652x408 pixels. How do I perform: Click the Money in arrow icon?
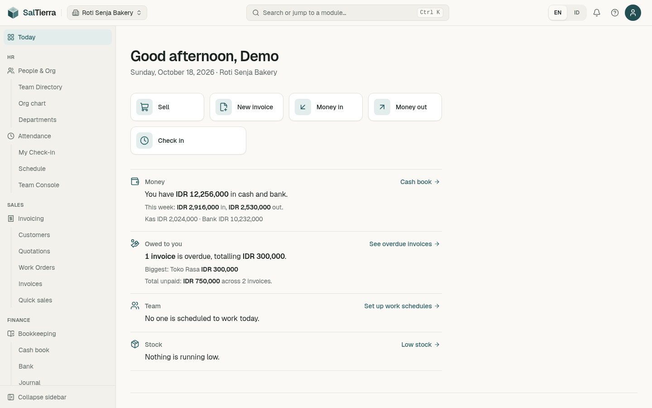pyautogui.click(x=303, y=107)
